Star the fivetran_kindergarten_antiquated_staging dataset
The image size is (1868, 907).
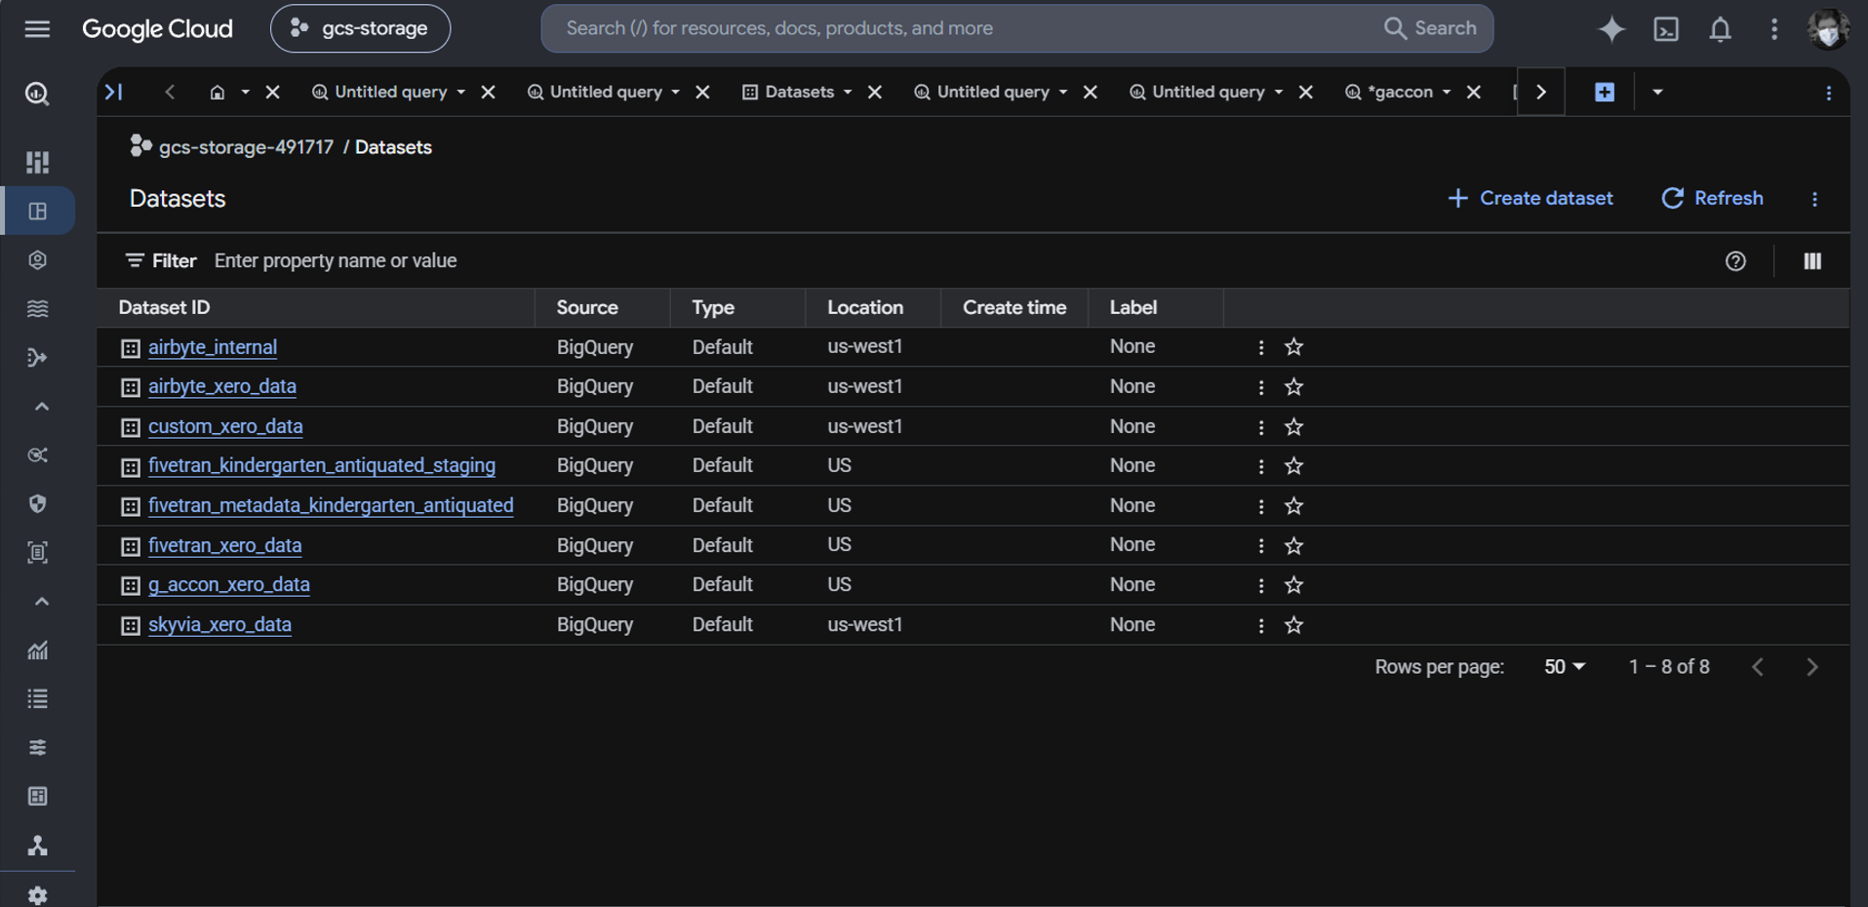pos(1293,466)
